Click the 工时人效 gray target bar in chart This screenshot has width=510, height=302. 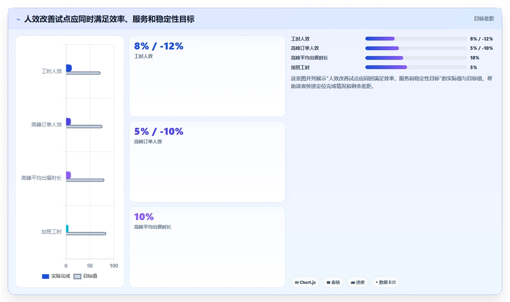pos(83,73)
